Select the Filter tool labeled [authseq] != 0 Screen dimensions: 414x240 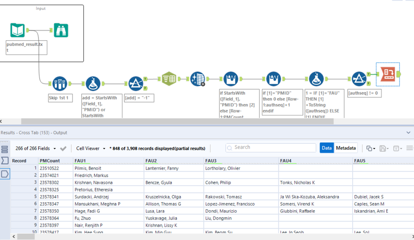click(x=359, y=79)
